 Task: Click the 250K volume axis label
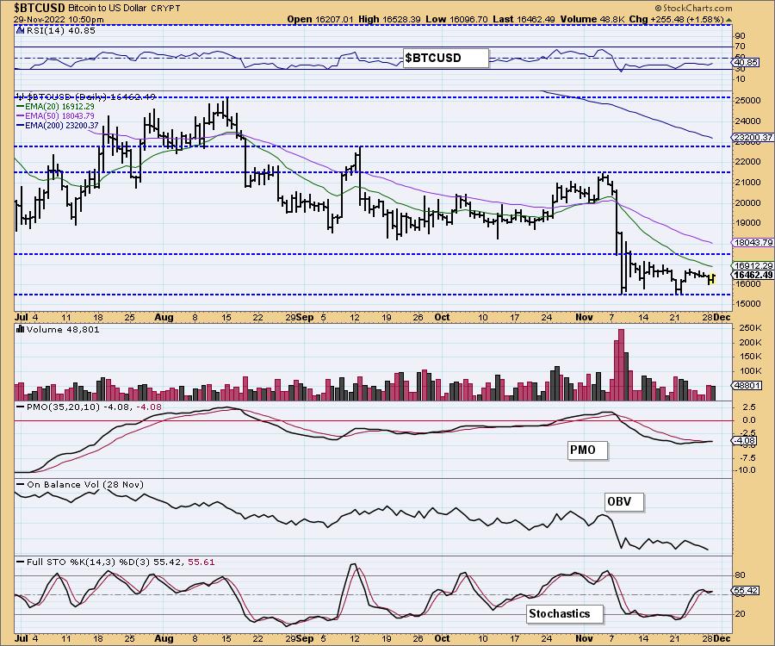(x=750, y=328)
